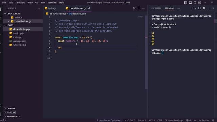Hide the panel with the chevron arrow
The height and width of the screenshot is (122, 217).
point(214,8)
